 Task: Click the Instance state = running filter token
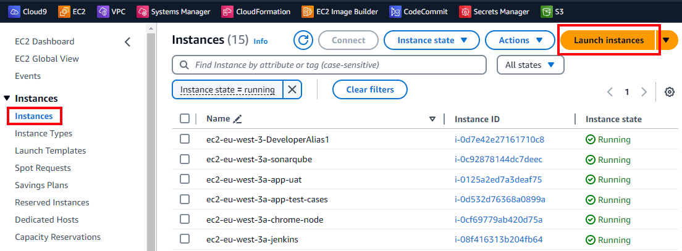click(227, 89)
